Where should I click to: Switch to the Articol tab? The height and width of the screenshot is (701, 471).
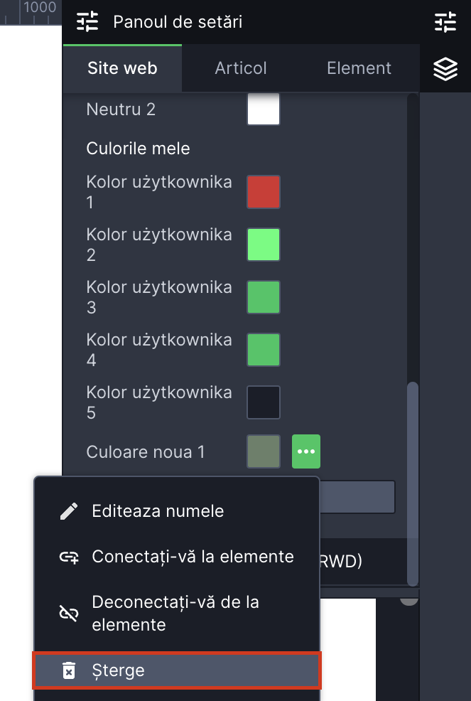[241, 69]
